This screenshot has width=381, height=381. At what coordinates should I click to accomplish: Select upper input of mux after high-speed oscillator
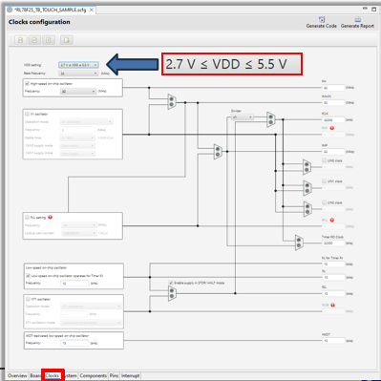[x=172, y=99]
